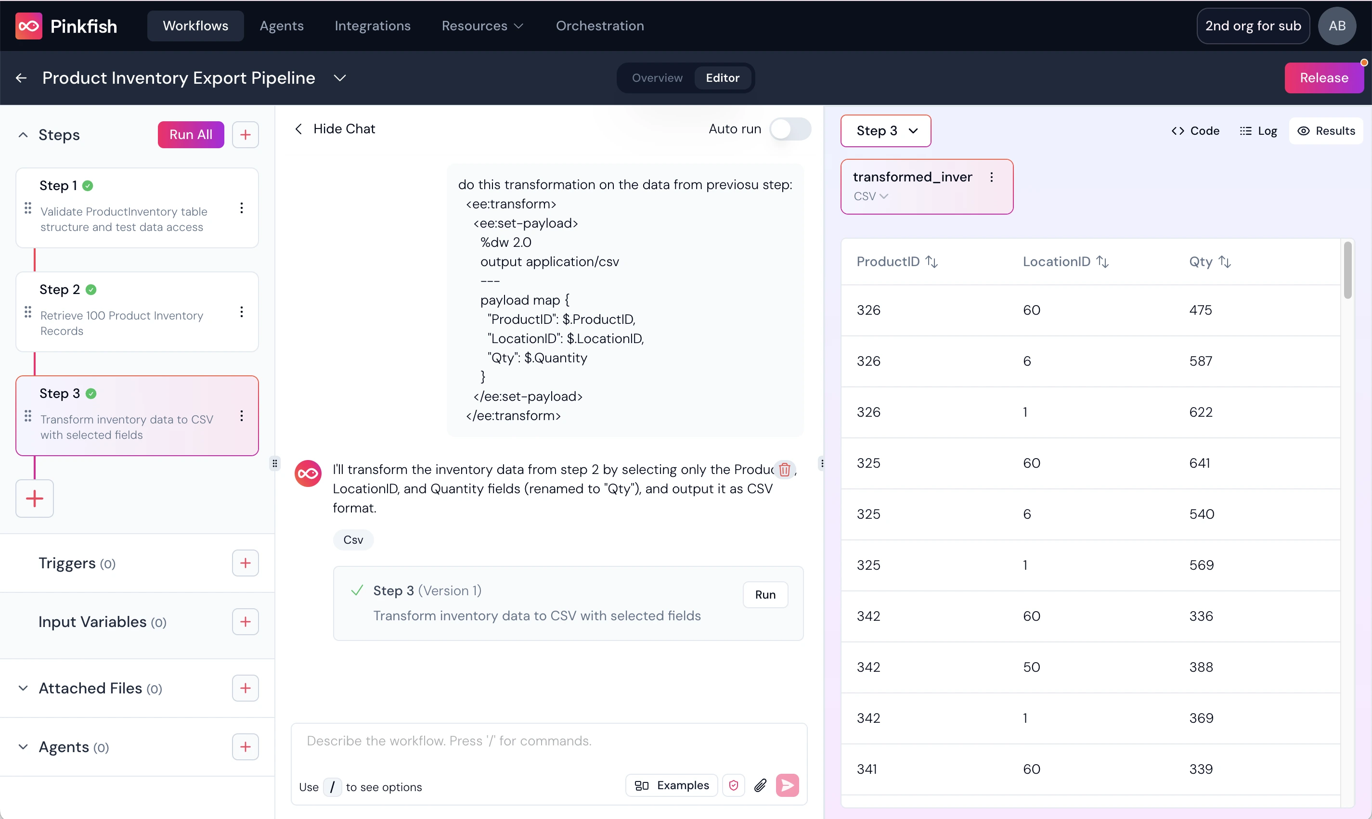Open the Step 3 dropdown selector

[x=886, y=131]
